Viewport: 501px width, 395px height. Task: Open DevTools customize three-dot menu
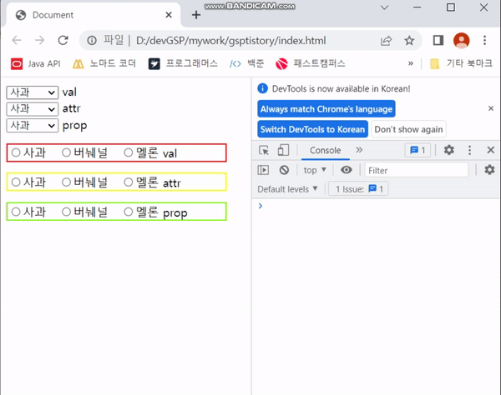469,150
